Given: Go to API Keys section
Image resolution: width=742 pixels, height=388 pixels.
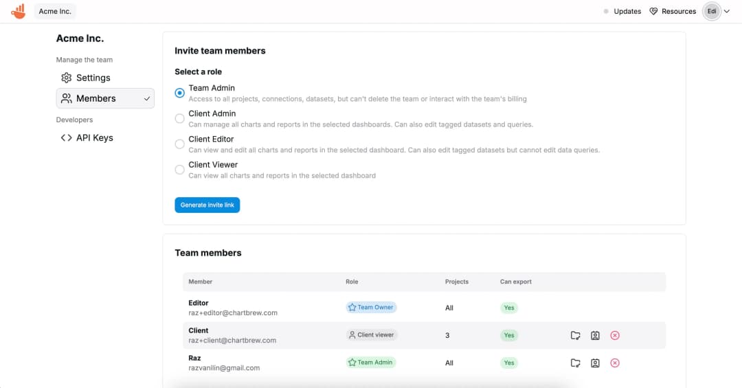Looking at the screenshot, I should (x=94, y=137).
